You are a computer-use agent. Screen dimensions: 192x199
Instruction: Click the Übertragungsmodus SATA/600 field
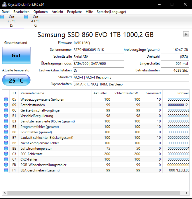click(98, 63)
